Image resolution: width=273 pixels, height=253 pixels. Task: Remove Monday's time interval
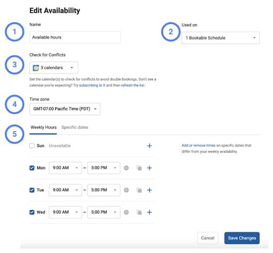(x=126, y=168)
